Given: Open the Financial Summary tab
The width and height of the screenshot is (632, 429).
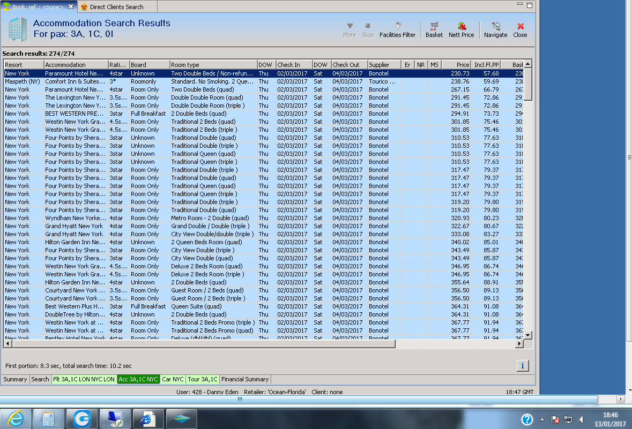Looking at the screenshot, I should click(245, 379).
